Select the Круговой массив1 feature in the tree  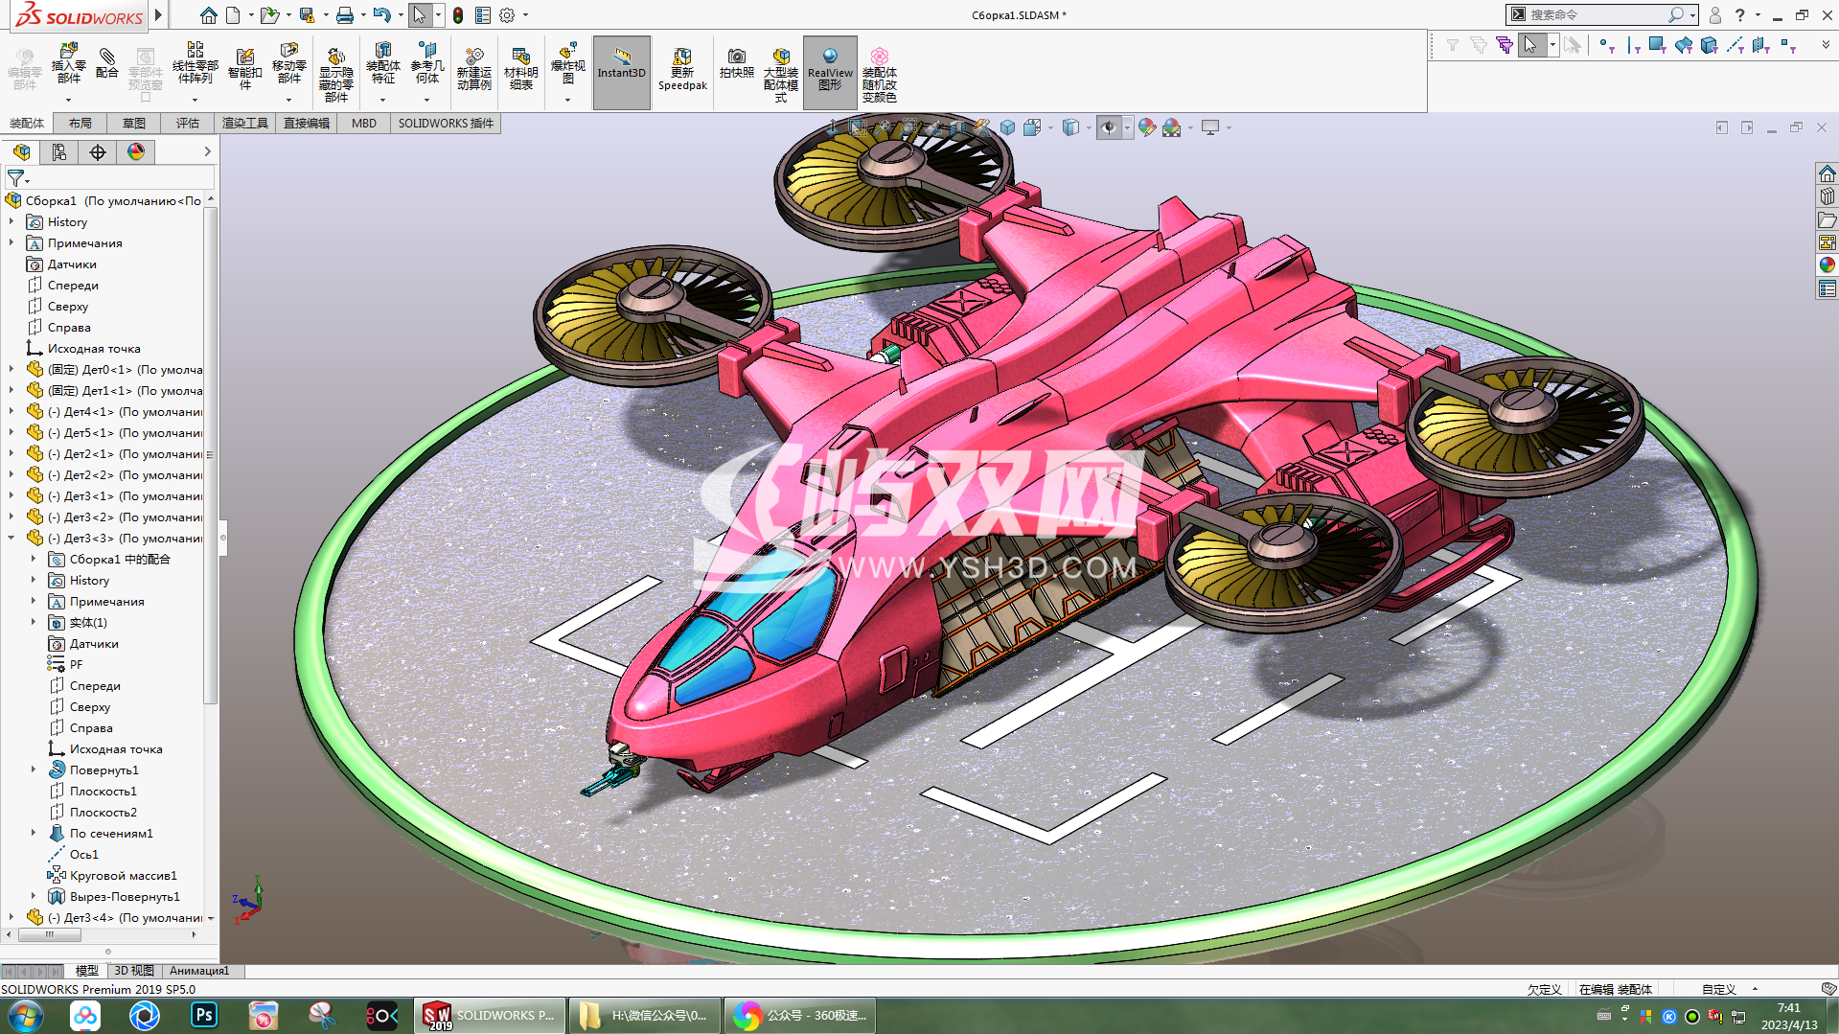click(123, 876)
